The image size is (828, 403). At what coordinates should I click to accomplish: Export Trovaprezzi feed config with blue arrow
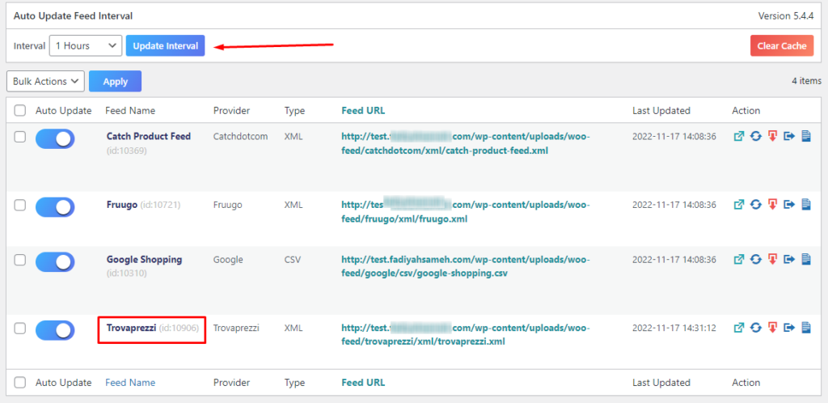pyautogui.click(x=789, y=328)
